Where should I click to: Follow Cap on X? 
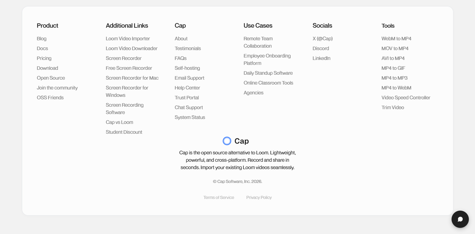[x=322, y=38]
